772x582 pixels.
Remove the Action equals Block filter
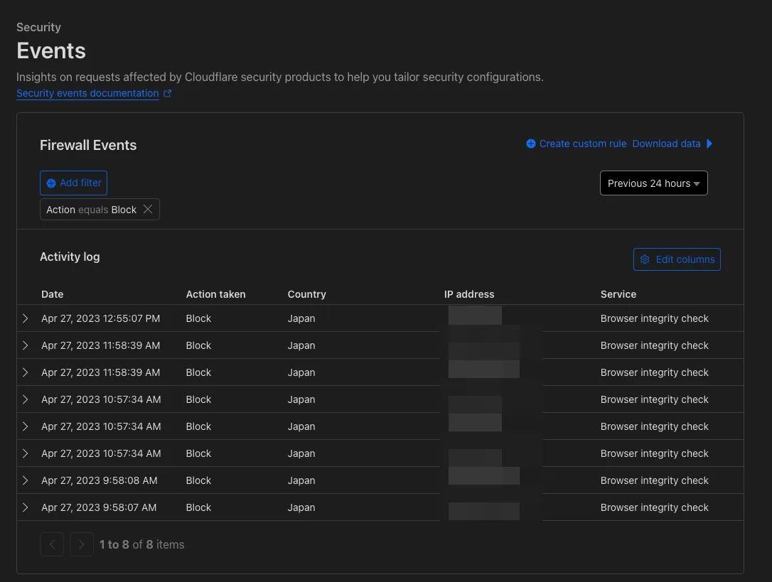(148, 210)
